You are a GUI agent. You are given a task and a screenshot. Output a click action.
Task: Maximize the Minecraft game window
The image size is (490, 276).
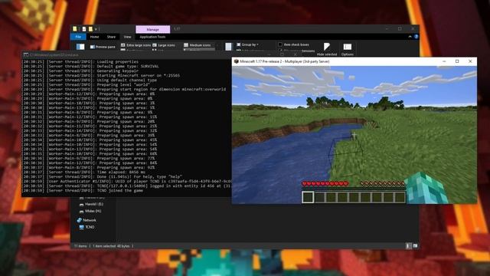[x=457, y=61]
